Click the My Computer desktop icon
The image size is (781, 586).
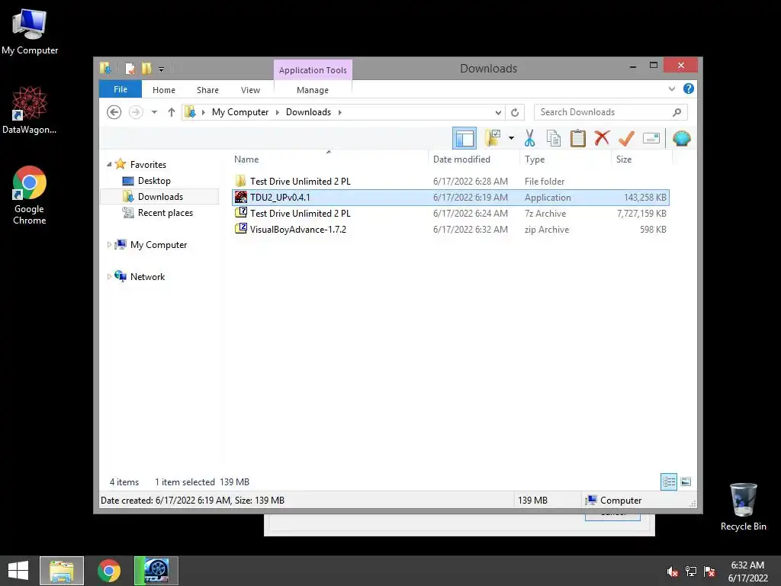tap(30, 31)
